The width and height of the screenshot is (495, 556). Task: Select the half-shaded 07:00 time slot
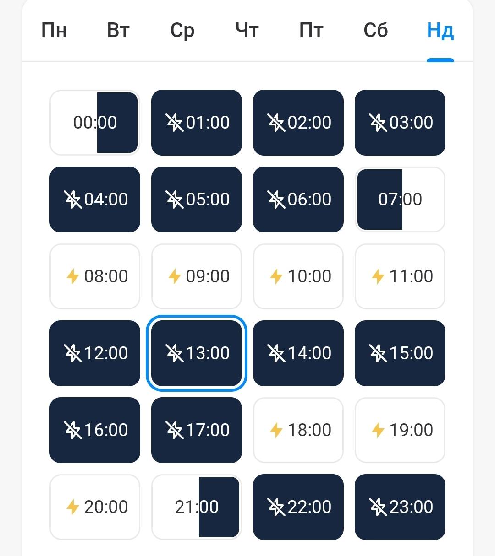[400, 200]
